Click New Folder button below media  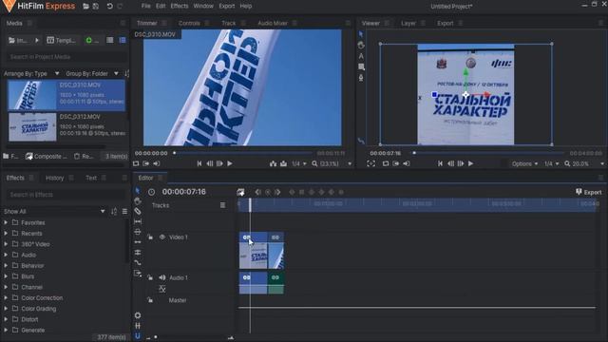tap(10, 156)
